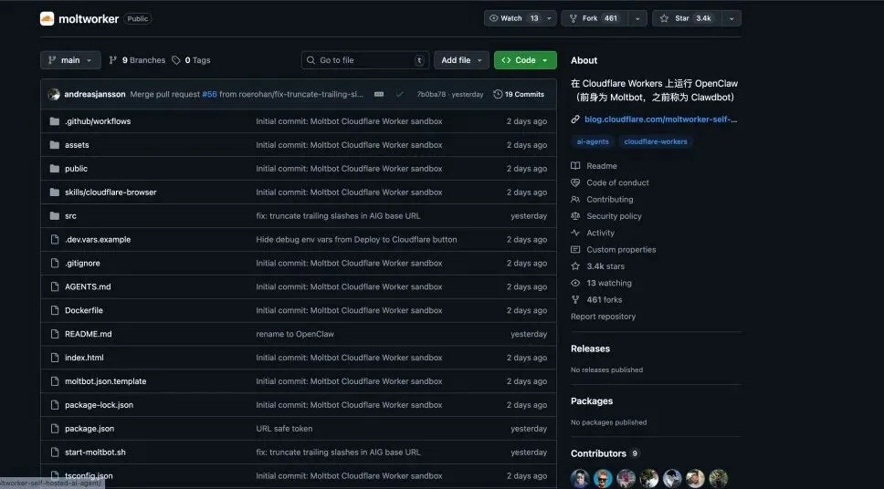Image resolution: width=884 pixels, height=489 pixels.
Task: Open andreasjansson's avatar in commit bar
Action: coord(54,94)
